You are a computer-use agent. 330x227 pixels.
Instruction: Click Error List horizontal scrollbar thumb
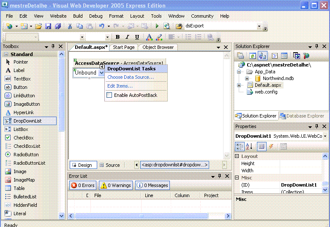pos(142,216)
